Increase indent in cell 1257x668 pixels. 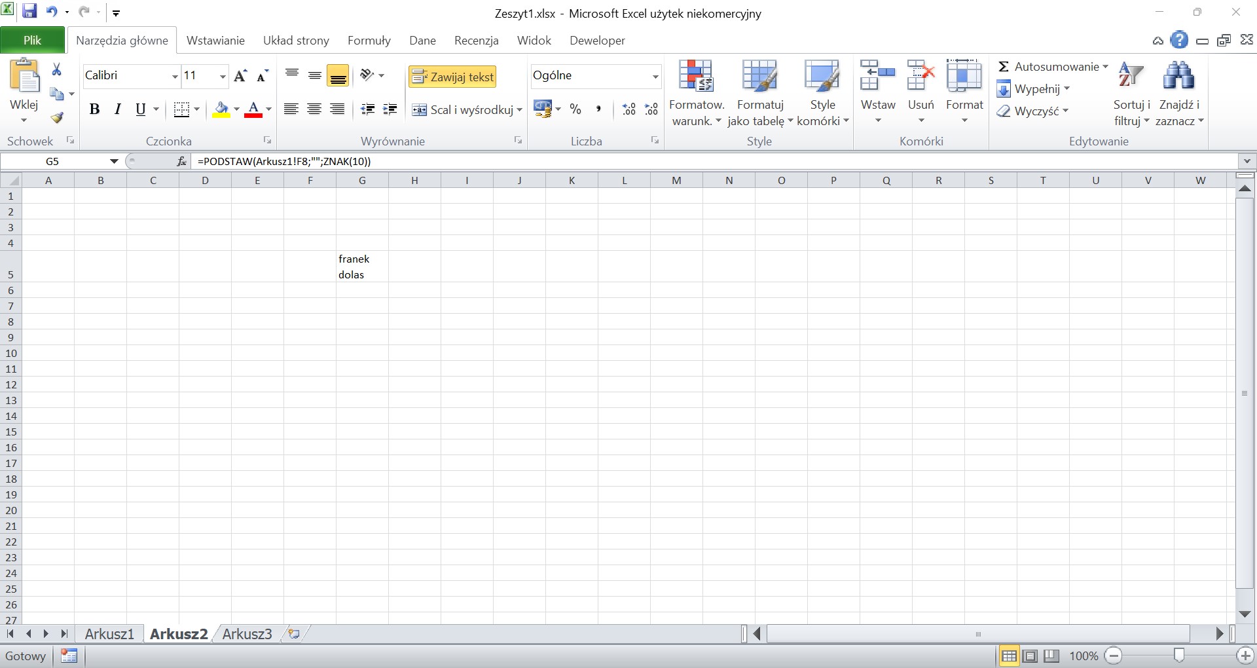click(x=391, y=109)
